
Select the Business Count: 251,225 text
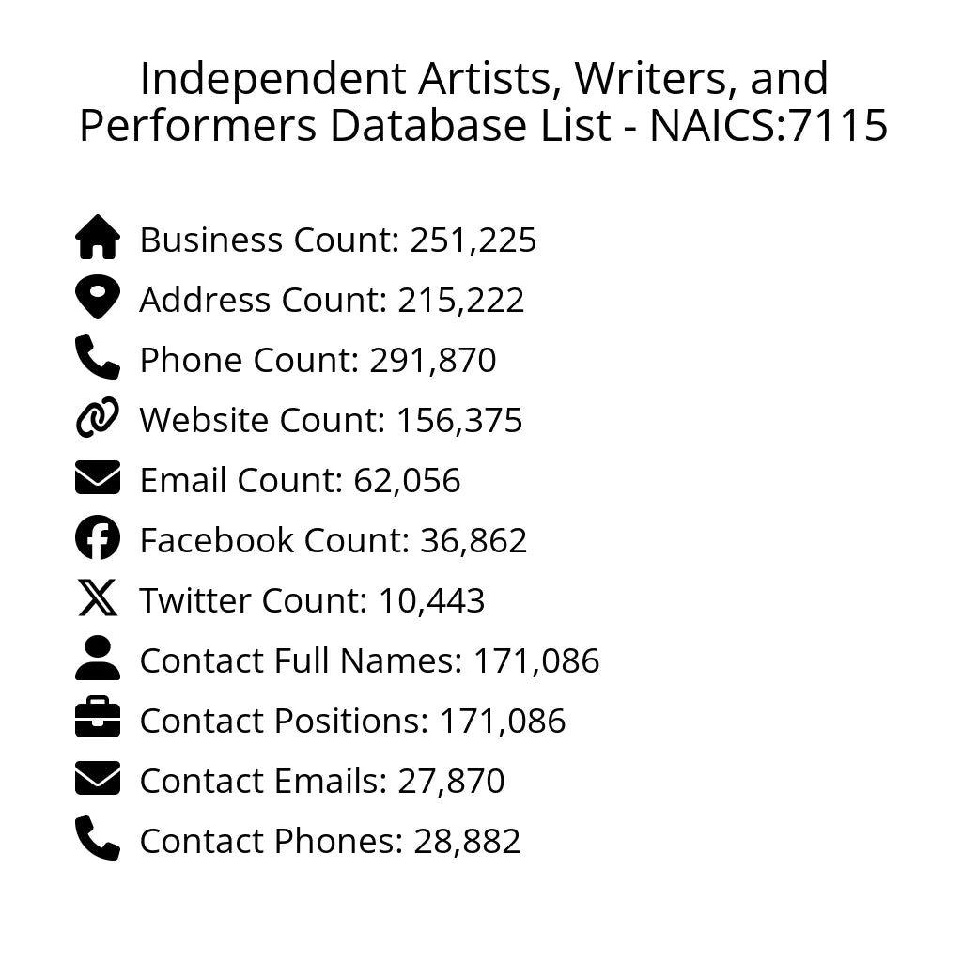click(x=338, y=240)
